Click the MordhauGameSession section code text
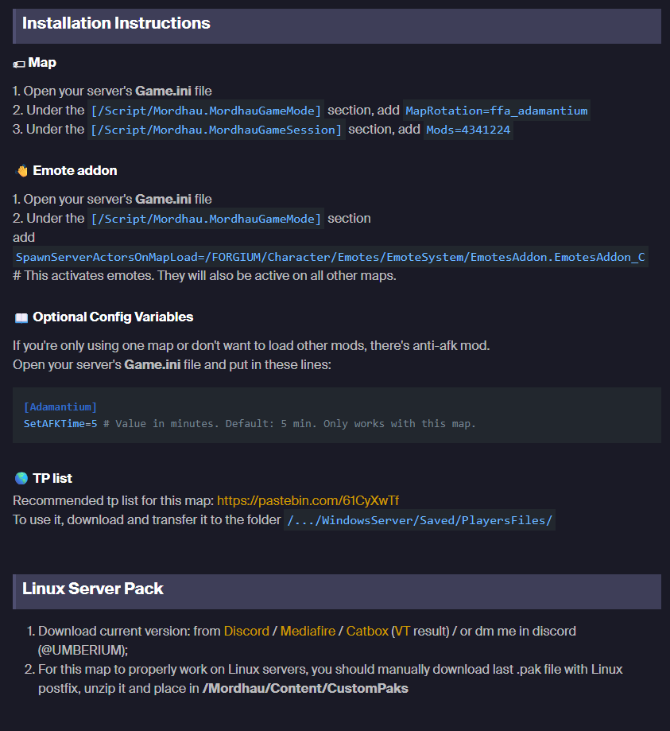670x731 pixels. (x=216, y=130)
